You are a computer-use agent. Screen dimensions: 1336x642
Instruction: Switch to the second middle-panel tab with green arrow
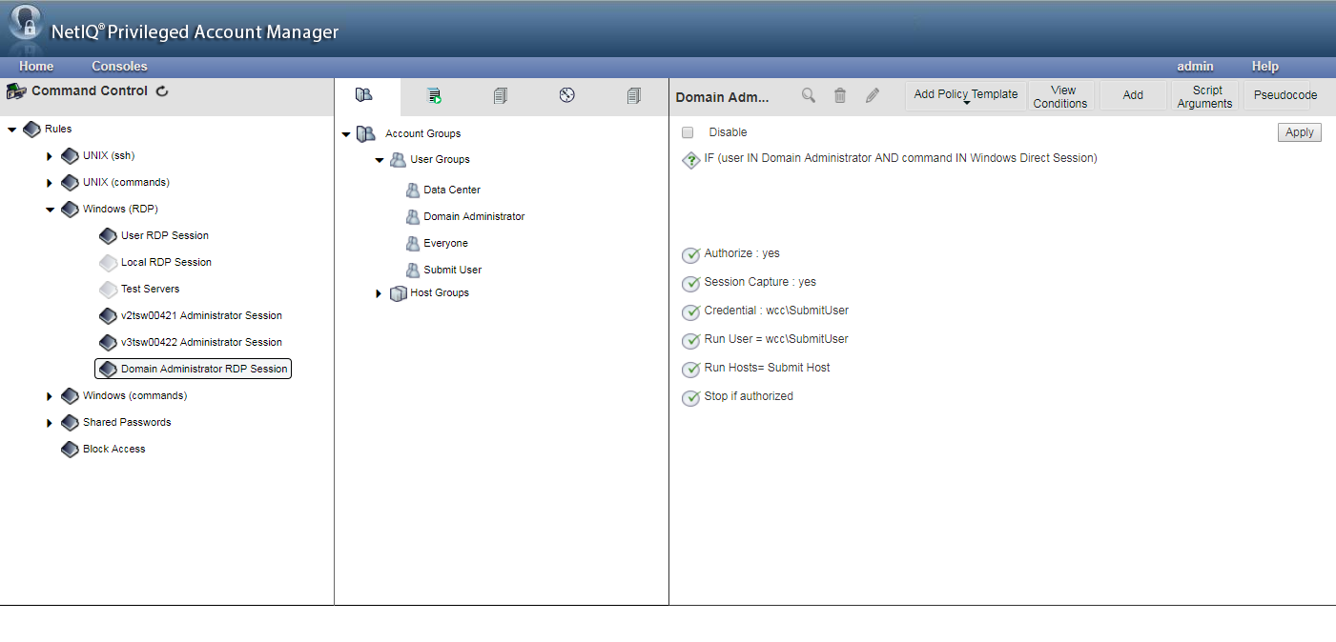434,95
